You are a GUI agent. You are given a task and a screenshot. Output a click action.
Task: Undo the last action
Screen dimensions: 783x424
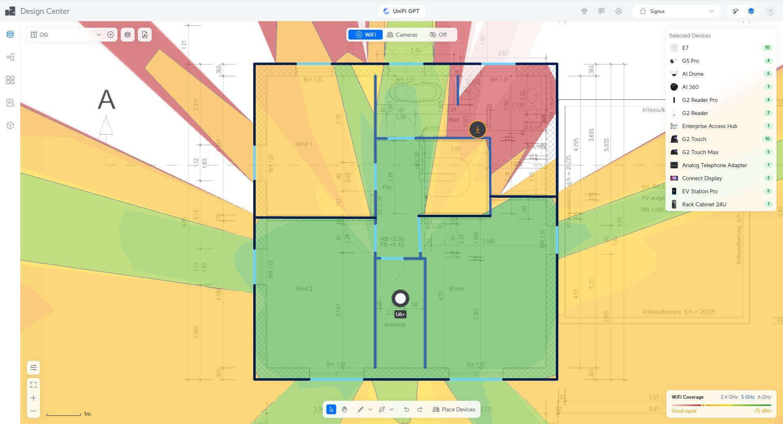[x=407, y=409]
